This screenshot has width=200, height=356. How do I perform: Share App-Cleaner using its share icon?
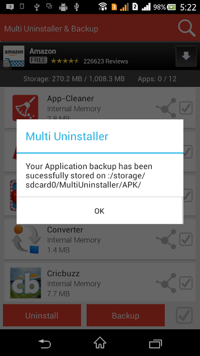tap(166, 108)
